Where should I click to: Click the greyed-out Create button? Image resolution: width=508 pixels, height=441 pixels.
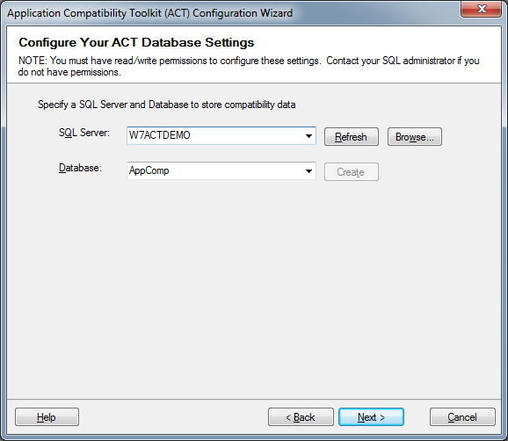point(352,172)
